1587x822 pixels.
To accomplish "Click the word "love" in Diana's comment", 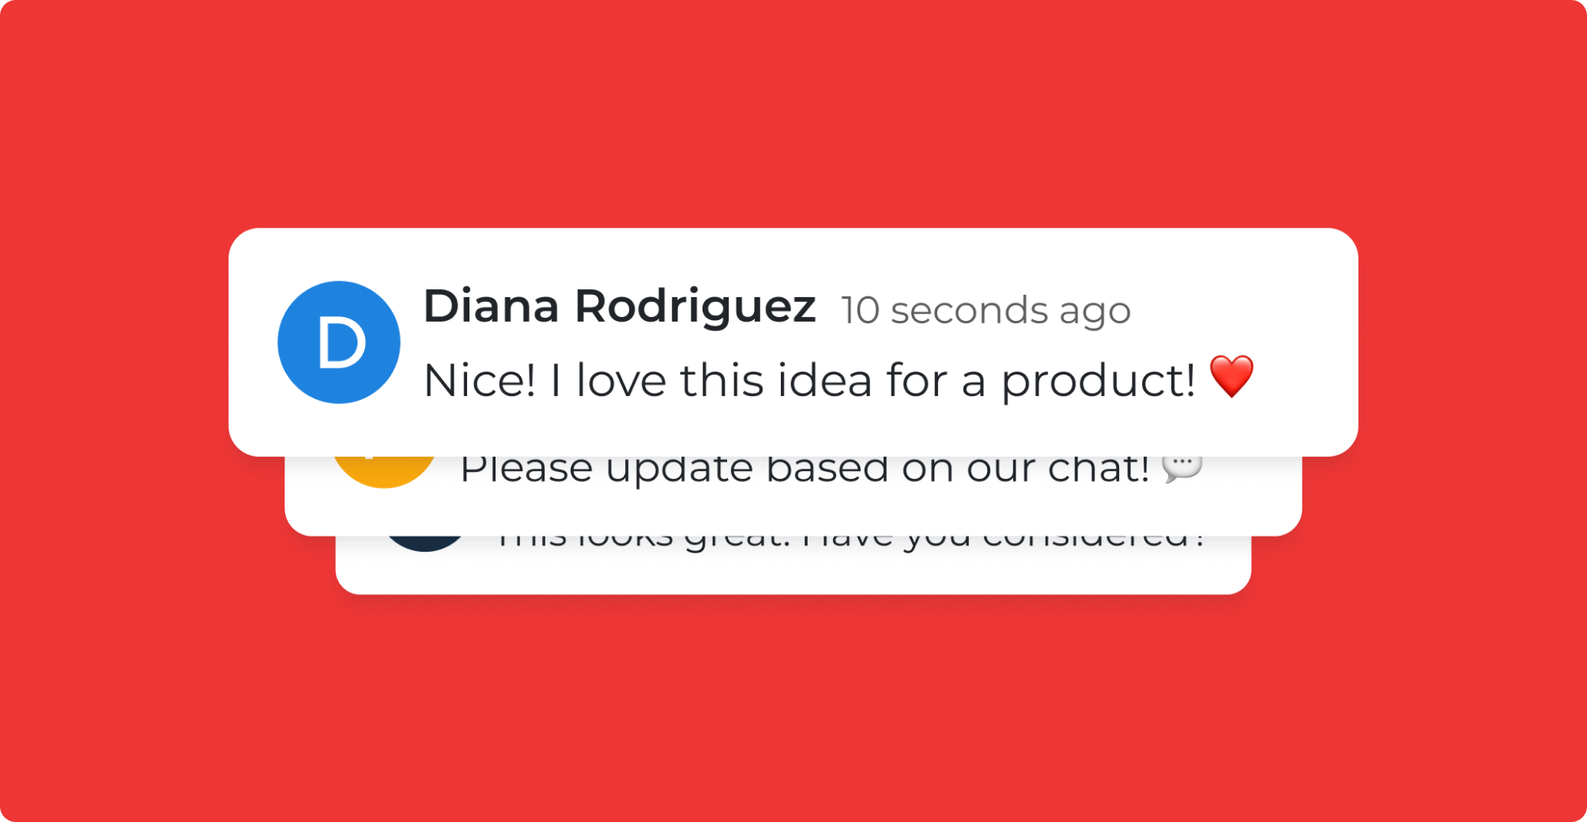I will click(621, 380).
